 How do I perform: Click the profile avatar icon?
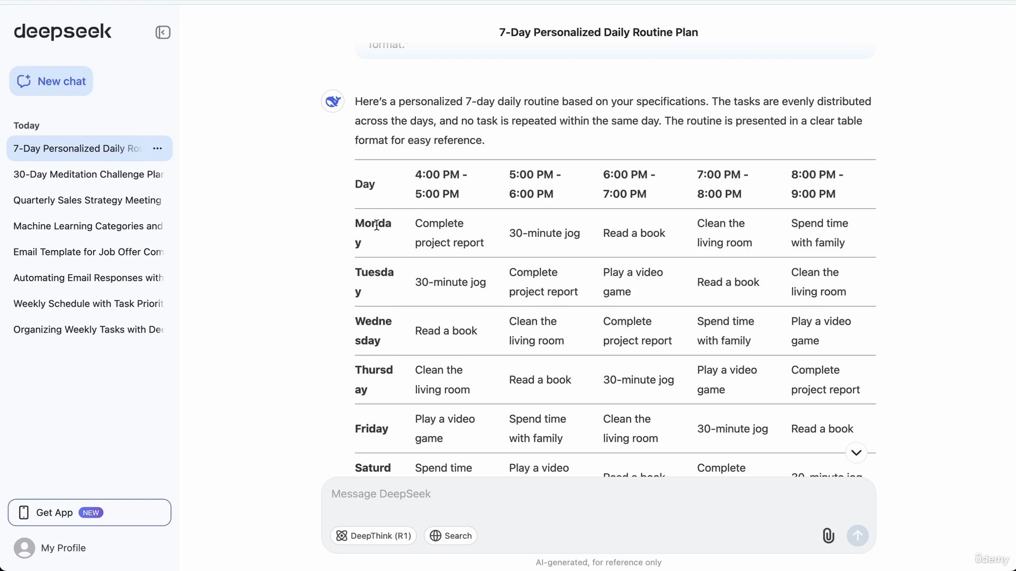[x=24, y=548]
